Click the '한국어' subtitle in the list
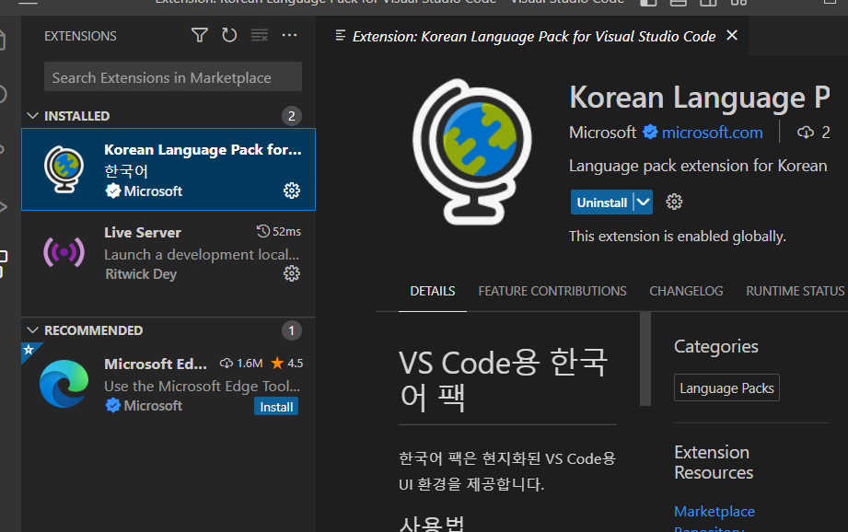Screen dimensions: 848x532 [x=126, y=171]
